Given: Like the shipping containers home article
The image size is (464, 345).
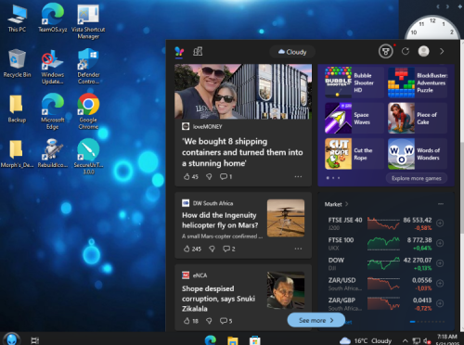Looking at the screenshot, I should coord(187,176).
